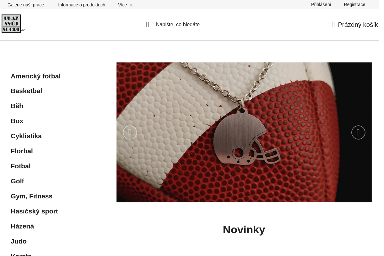
Task: Select Americký fotbal category
Action: pyautogui.click(x=36, y=76)
